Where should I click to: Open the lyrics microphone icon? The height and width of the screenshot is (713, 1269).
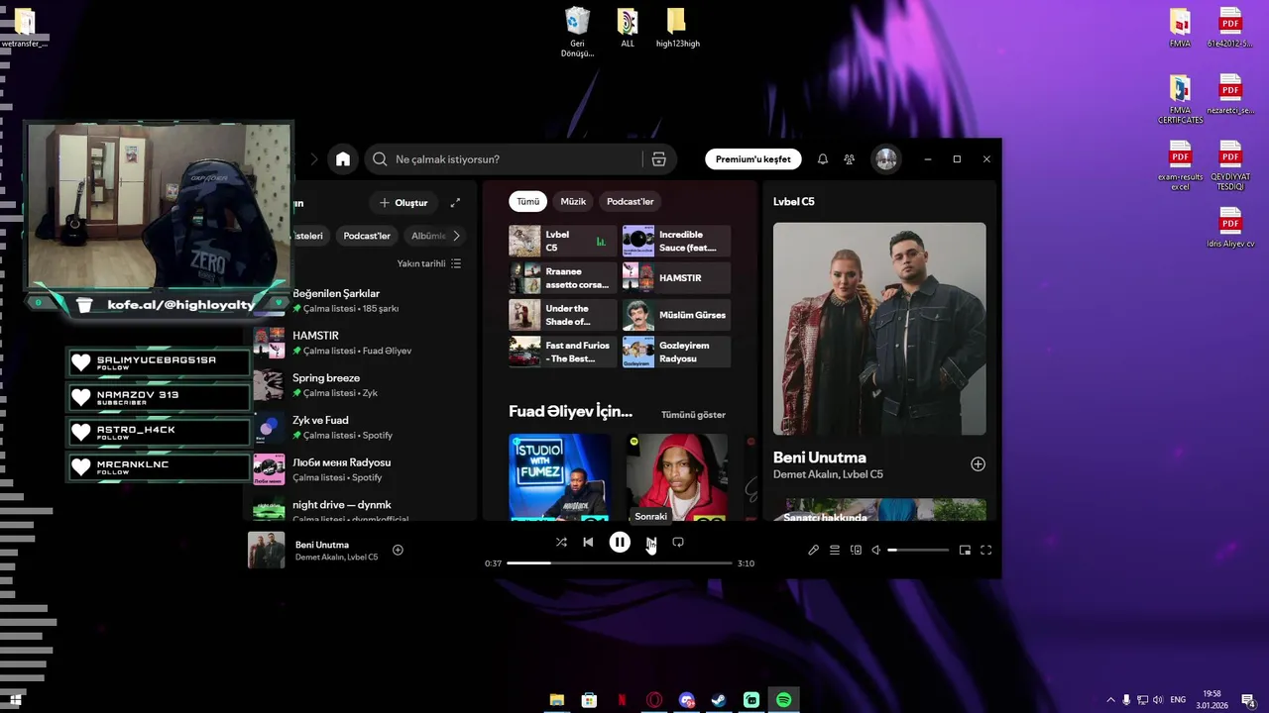(813, 550)
